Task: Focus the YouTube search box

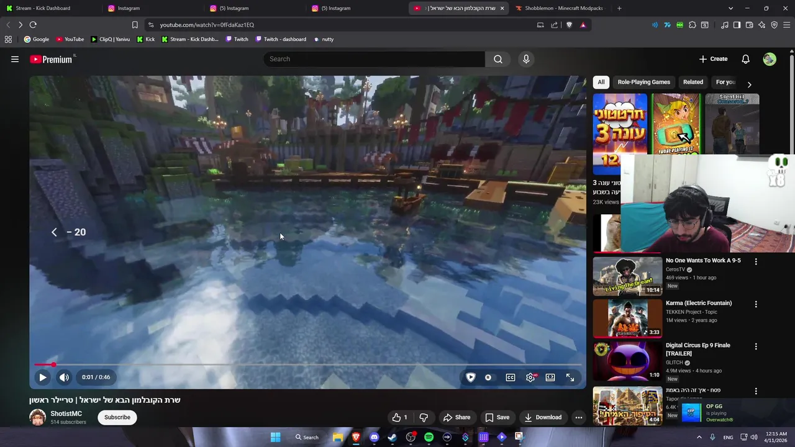Action: (374, 59)
